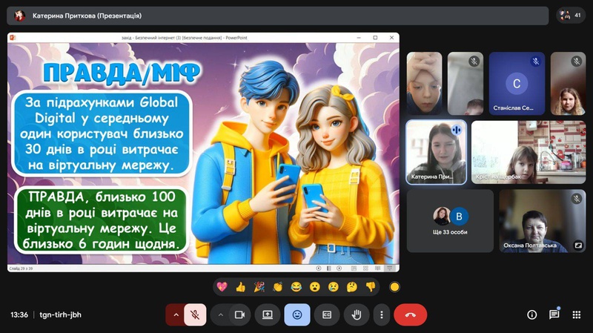593x333 pixels.
Task: Open participants list showing 41 people
Action: [571, 15]
